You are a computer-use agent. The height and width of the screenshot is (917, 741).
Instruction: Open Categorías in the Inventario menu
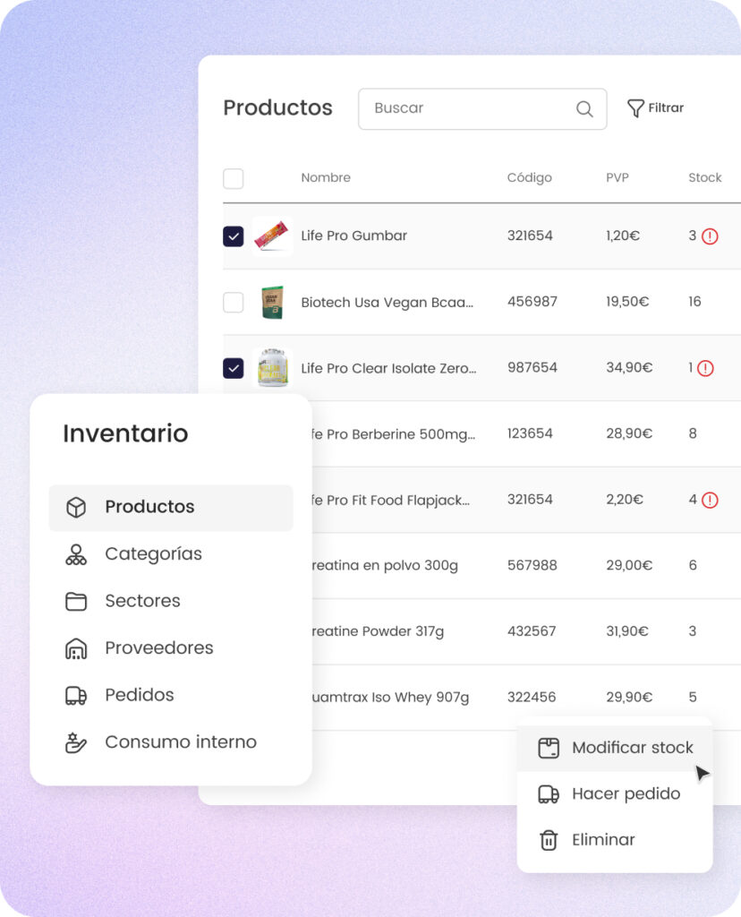coord(171,553)
